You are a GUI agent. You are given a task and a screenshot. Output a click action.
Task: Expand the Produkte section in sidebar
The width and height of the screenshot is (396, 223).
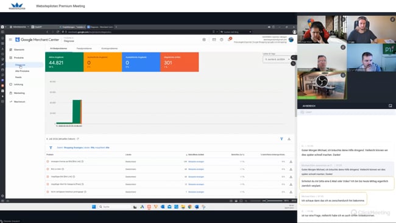coord(19,58)
